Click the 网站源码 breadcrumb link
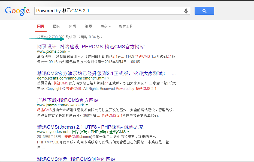Viewport: 254px width, 162px height. [80, 132]
